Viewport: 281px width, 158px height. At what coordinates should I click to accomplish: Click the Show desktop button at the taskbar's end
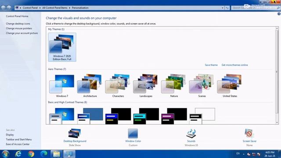click(279, 154)
